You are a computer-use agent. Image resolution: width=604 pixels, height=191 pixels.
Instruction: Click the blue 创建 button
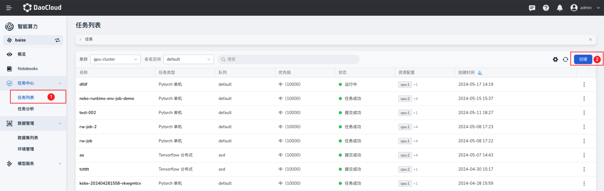click(x=583, y=59)
